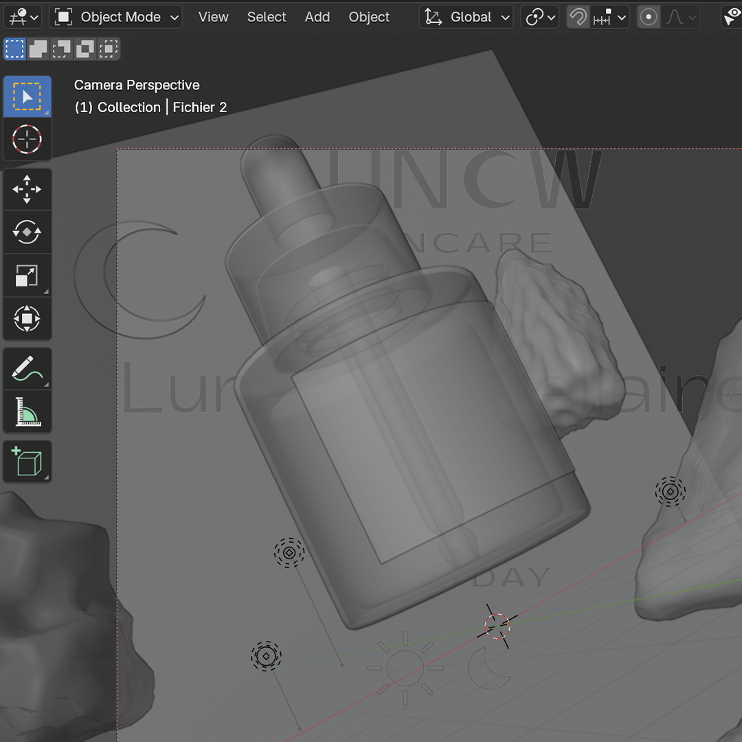Open the Object menu
This screenshot has width=742, height=742.
(x=369, y=17)
